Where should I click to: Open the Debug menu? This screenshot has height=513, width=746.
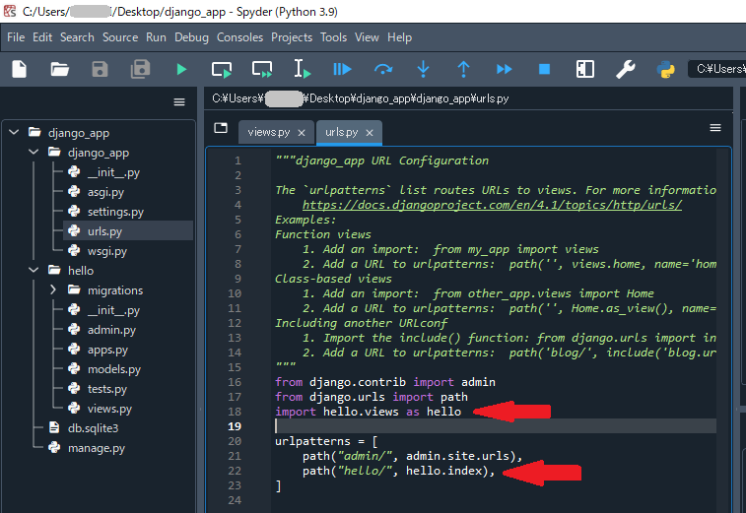(191, 37)
